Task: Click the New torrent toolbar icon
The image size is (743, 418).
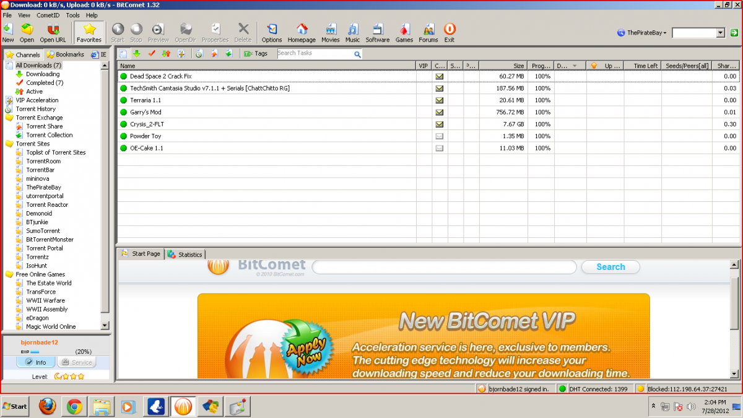Action: point(8,33)
